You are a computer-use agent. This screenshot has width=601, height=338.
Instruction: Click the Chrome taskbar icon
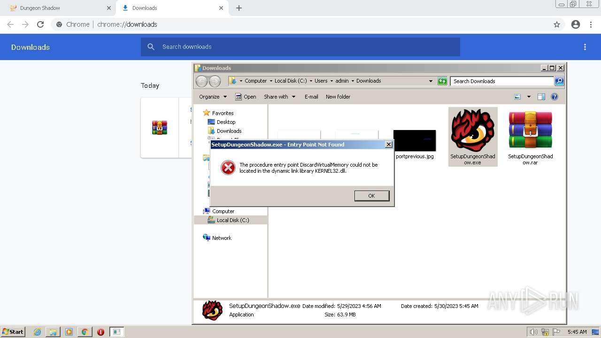tap(85, 332)
